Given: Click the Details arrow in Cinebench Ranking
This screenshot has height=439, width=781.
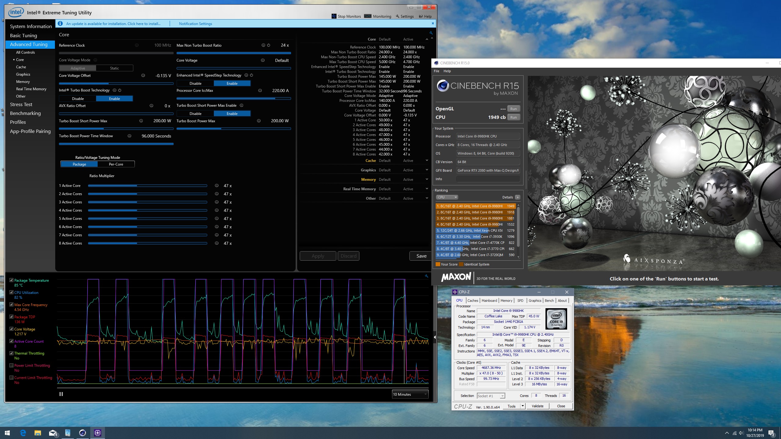Looking at the screenshot, I should click(517, 197).
